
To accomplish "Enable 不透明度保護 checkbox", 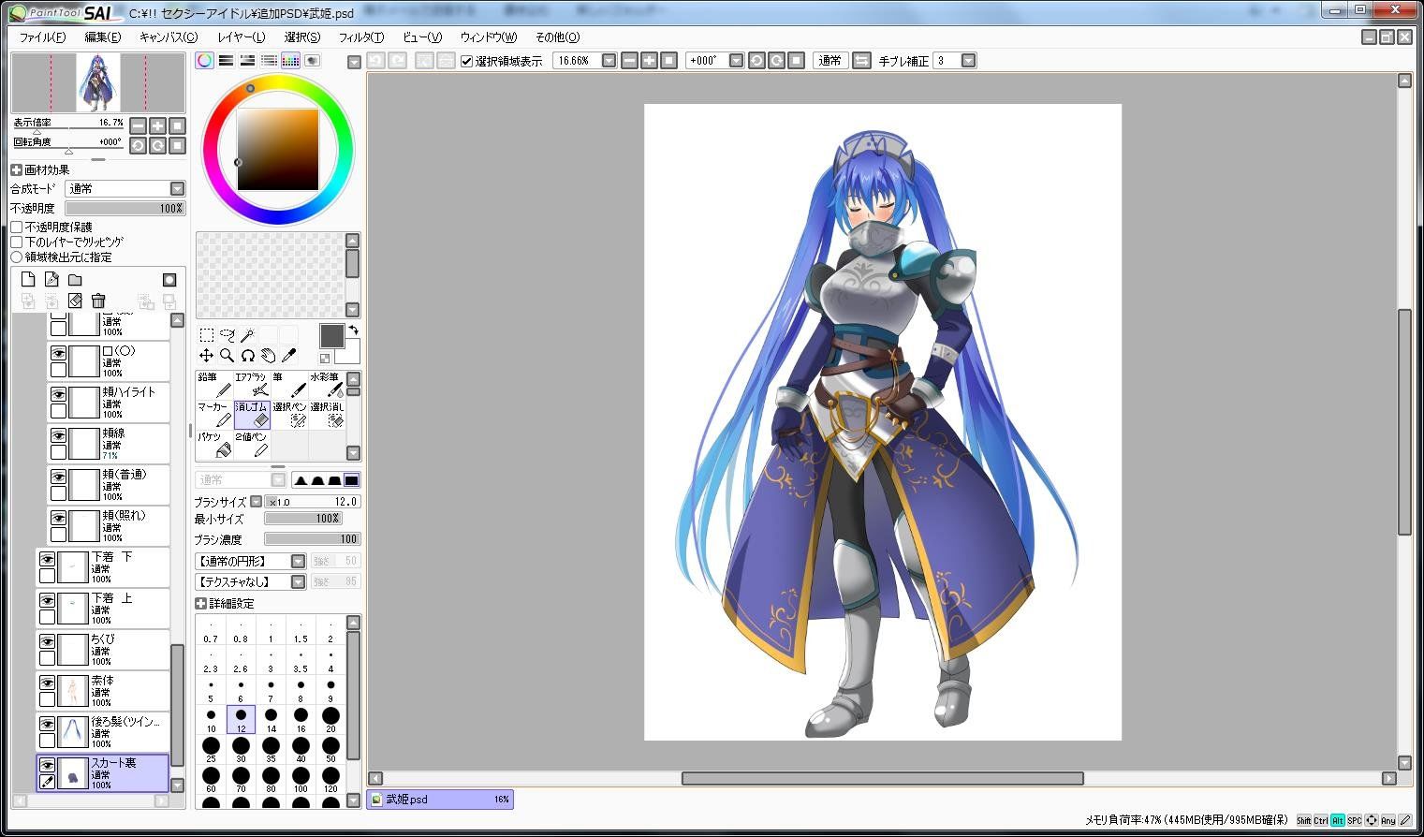I will point(17,228).
